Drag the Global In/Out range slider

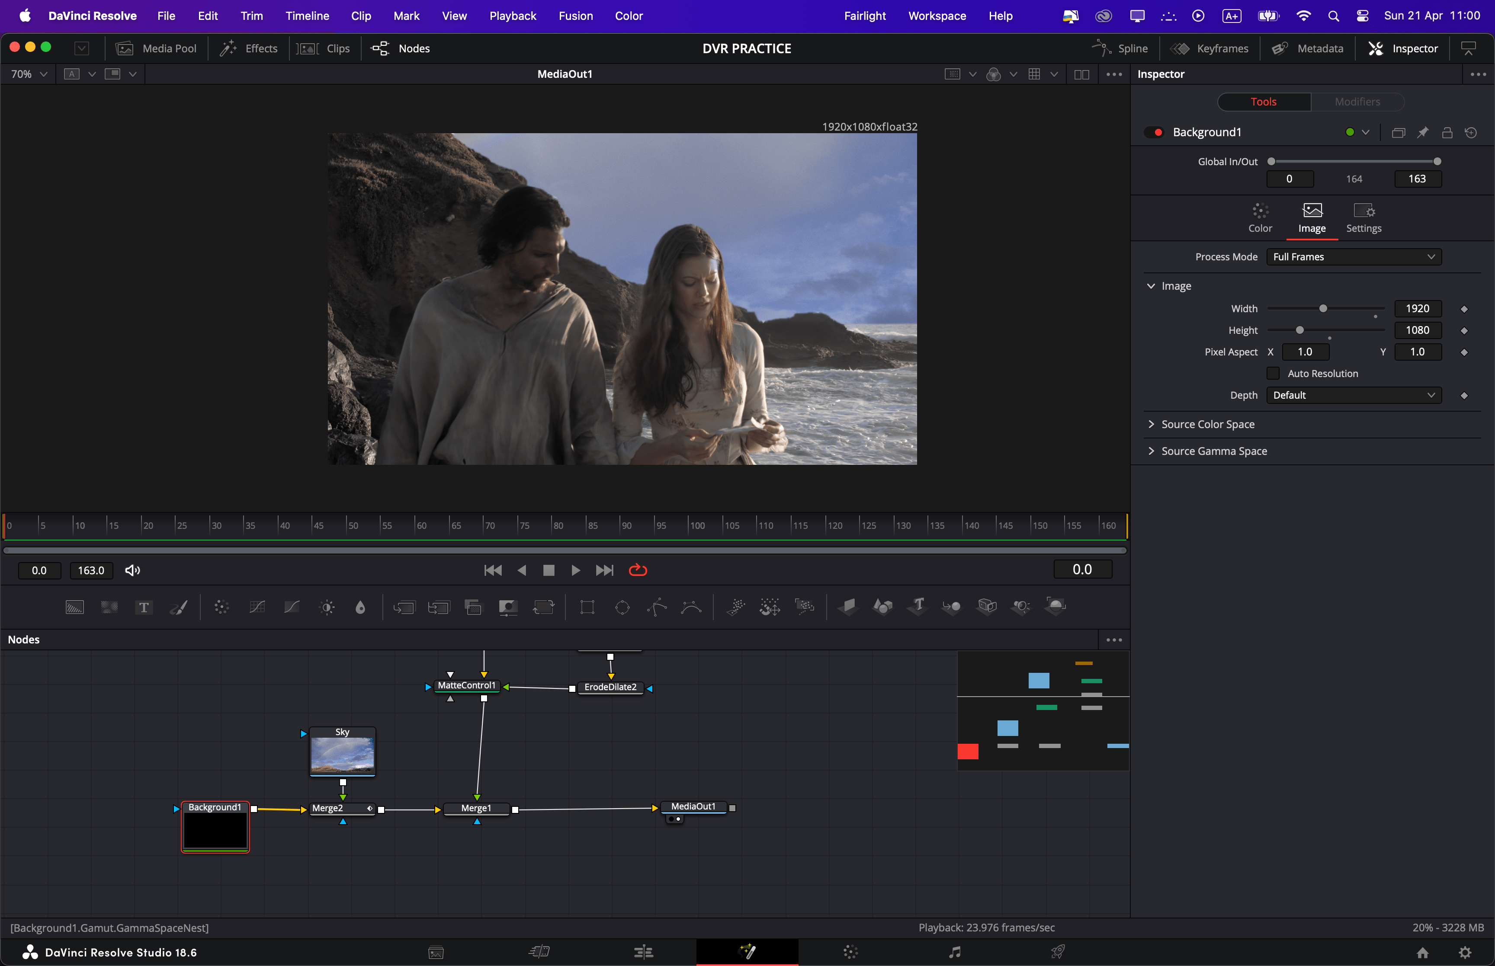point(1354,161)
